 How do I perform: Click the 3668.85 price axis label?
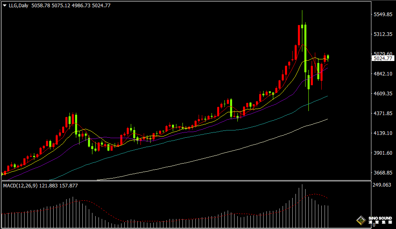pyautogui.click(x=383, y=173)
